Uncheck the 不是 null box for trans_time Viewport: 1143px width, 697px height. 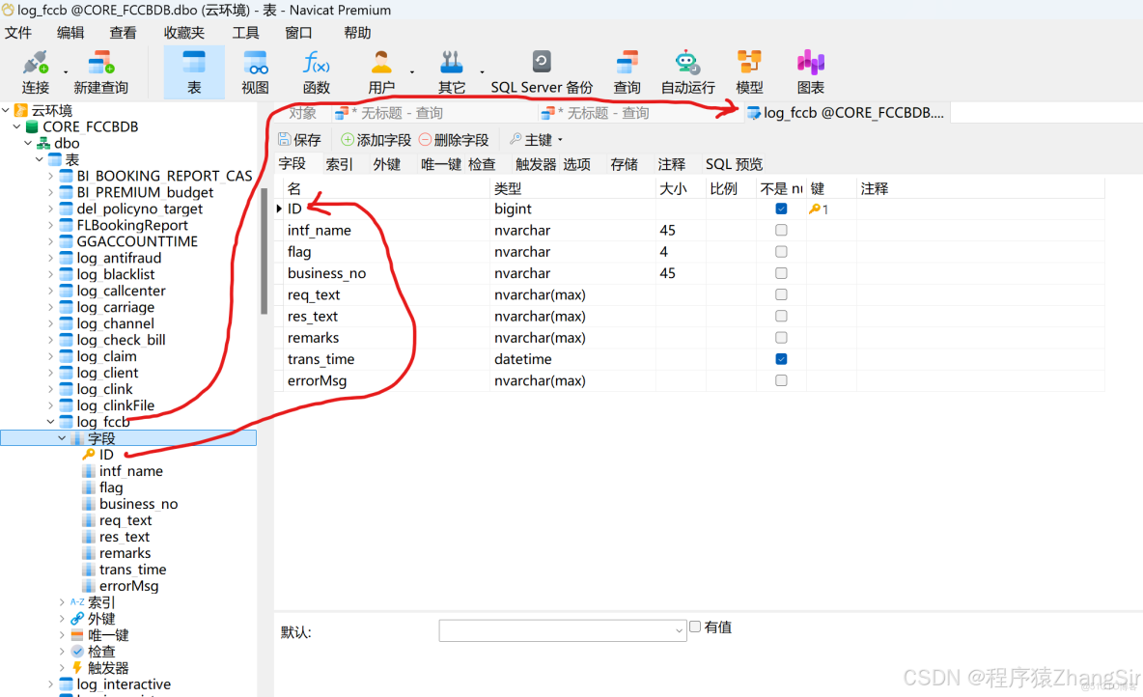[x=780, y=358]
